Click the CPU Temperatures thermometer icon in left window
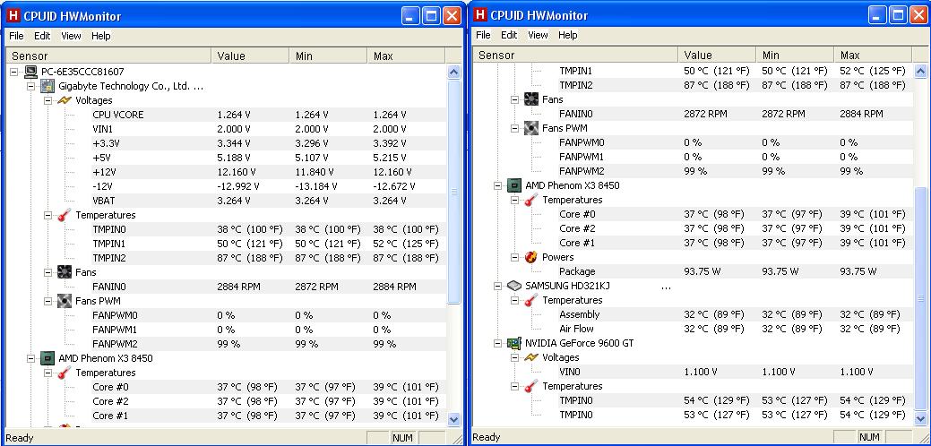This screenshot has height=446, width=931. click(x=65, y=373)
